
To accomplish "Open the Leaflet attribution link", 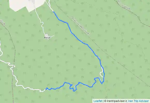I will [98, 101].
